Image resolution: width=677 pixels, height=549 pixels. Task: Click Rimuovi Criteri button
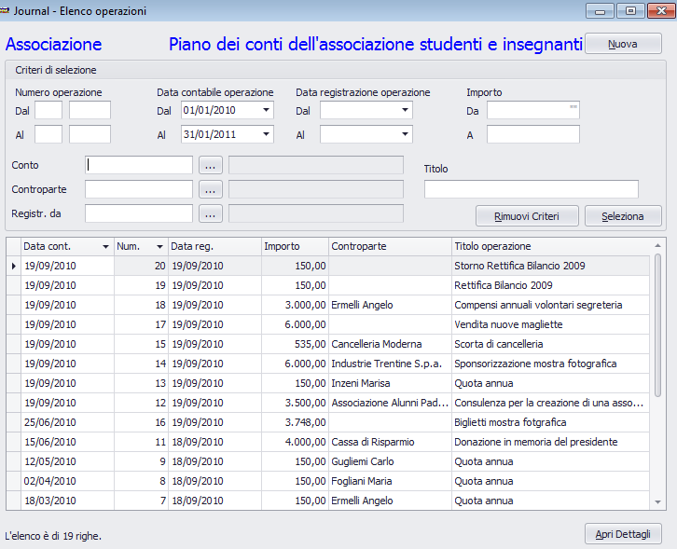527,216
